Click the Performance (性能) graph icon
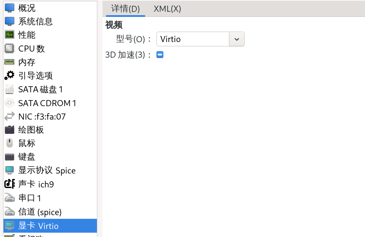 [x=10, y=35]
